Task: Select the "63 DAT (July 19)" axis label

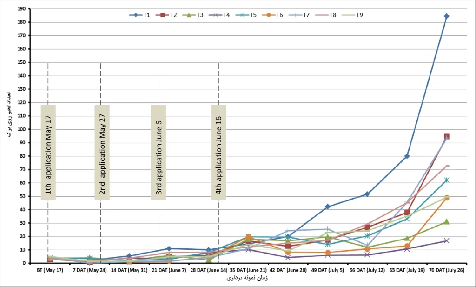Action: [x=407, y=270]
